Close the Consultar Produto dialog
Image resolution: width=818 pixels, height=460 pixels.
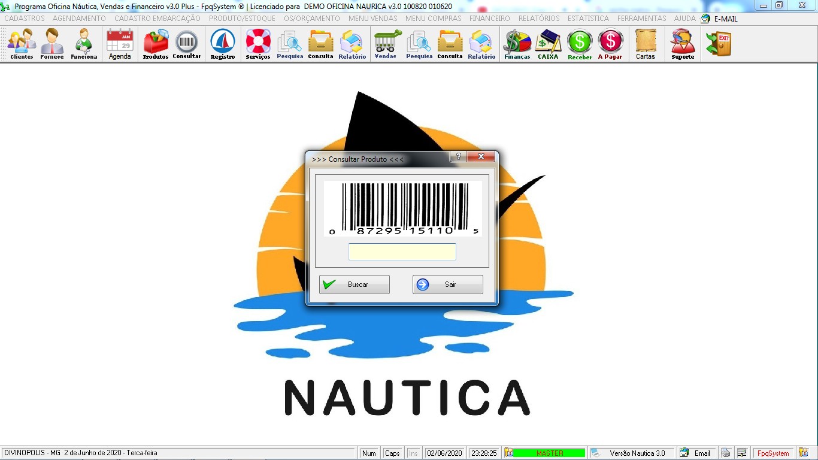(481, 157)
